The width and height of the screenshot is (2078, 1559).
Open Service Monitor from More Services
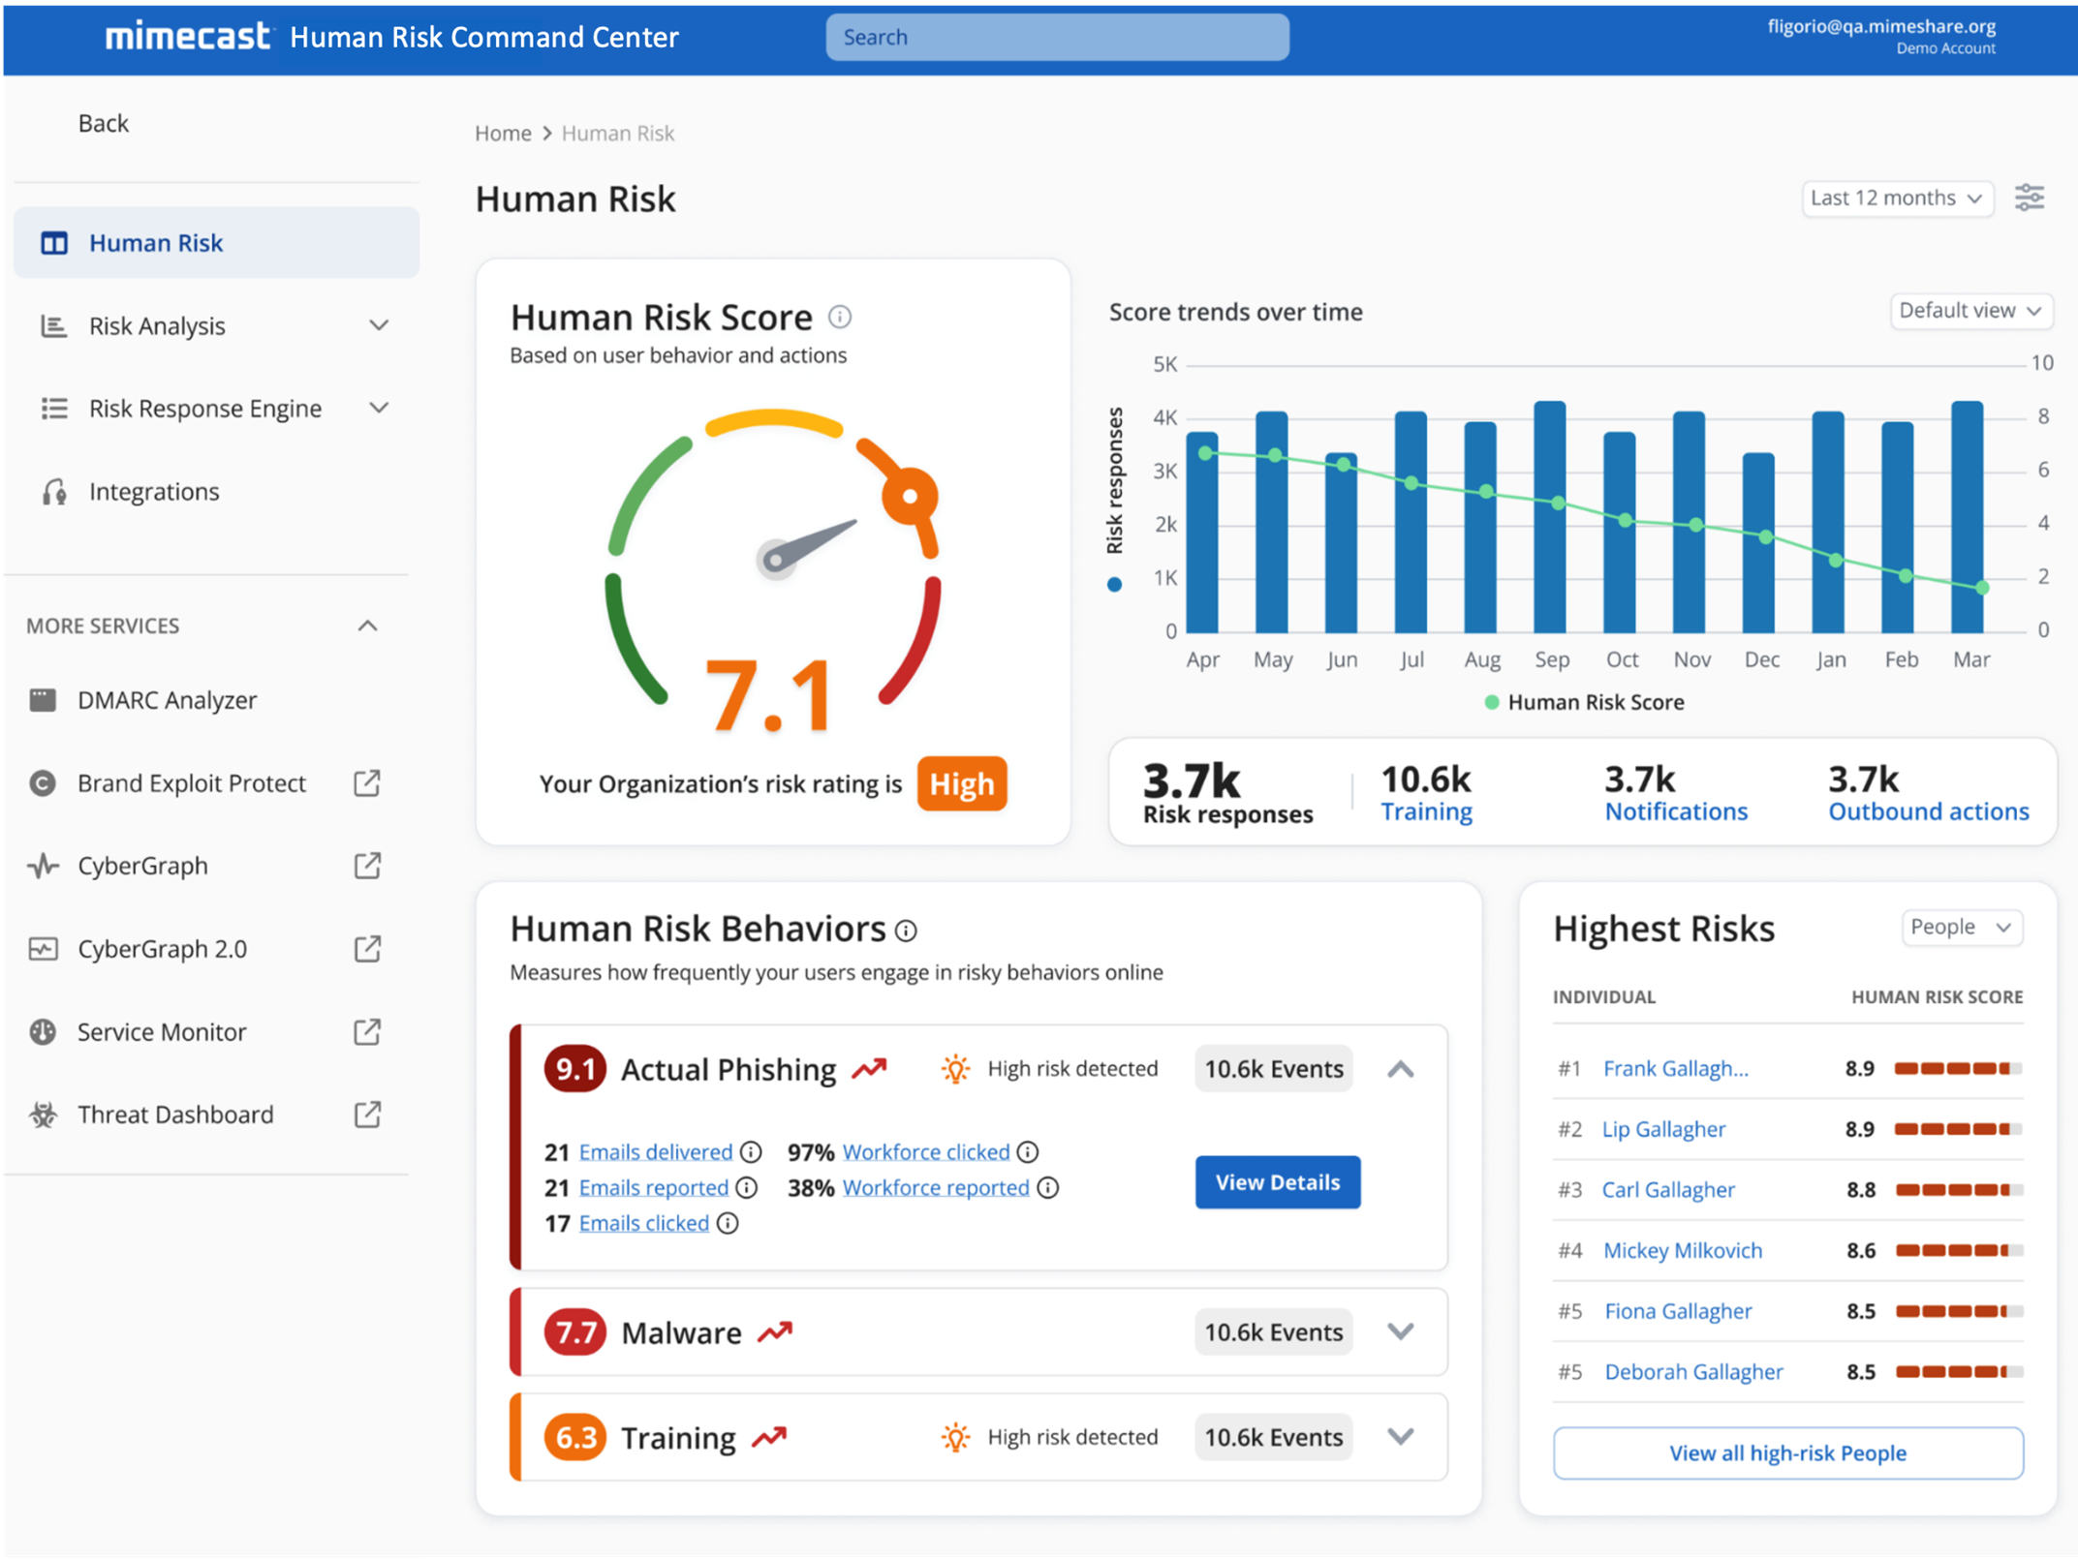pyautogui.click(x=162, y=1031)
